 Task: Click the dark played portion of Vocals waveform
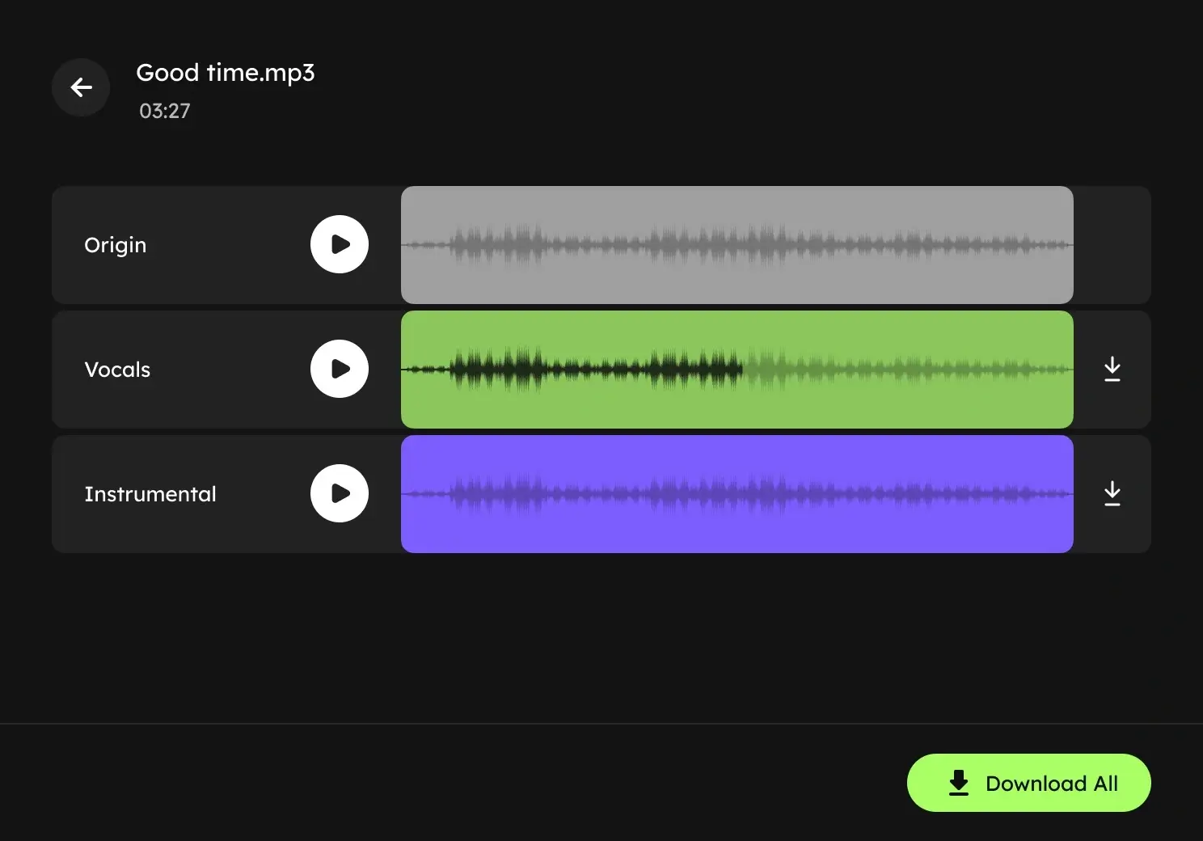coord(566,370)
